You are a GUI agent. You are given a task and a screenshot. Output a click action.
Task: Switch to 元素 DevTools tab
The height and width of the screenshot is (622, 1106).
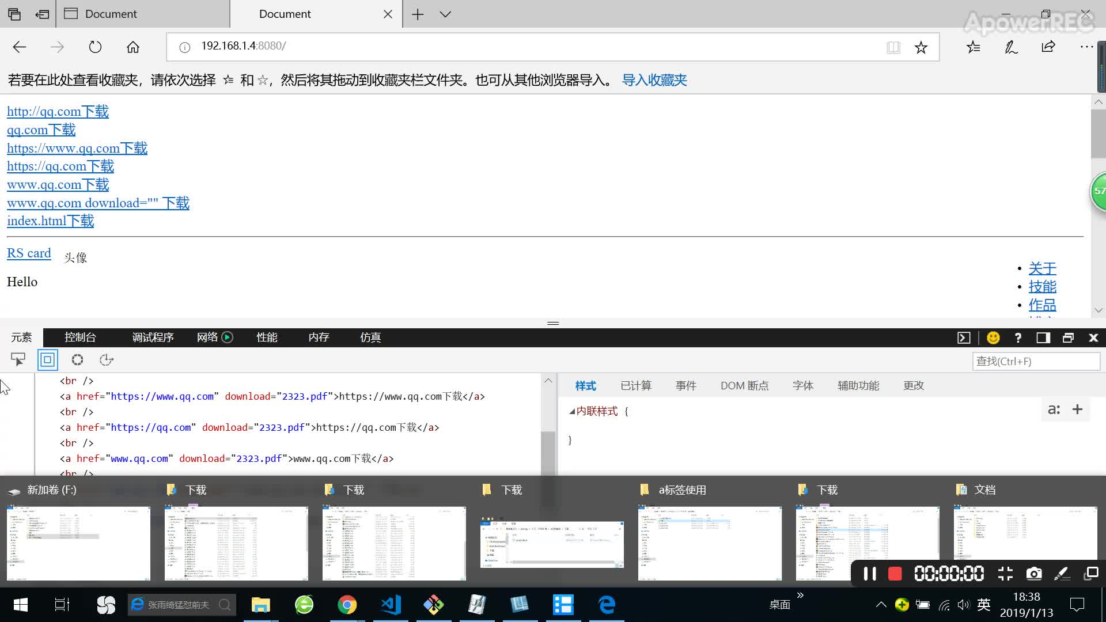coord(21,337)
